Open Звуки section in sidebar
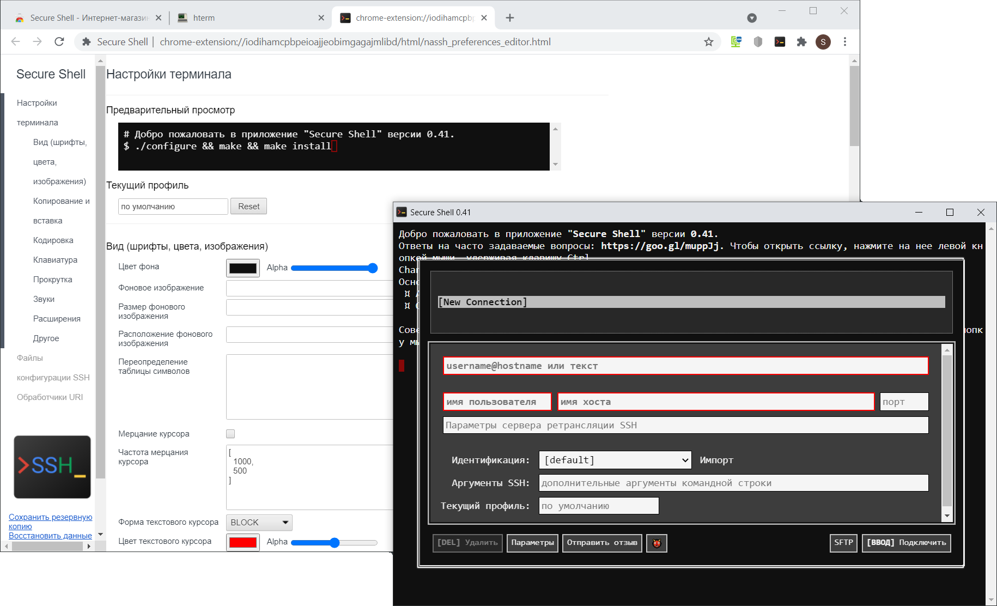This screenshot has width=997, height=606. (x=44, y=299)
